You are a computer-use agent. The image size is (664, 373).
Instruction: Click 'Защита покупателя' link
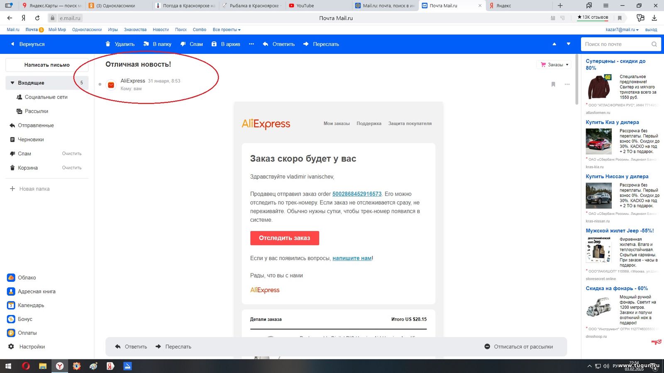[410, 124]
